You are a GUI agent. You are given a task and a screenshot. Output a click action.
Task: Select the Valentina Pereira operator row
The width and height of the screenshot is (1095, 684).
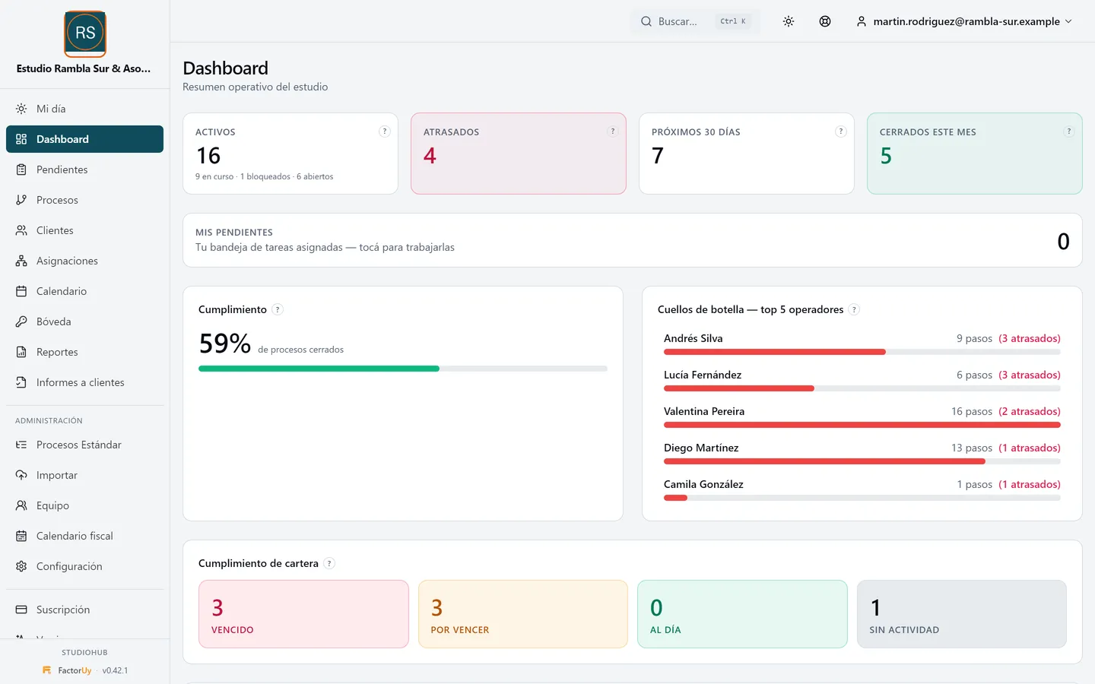862,417
